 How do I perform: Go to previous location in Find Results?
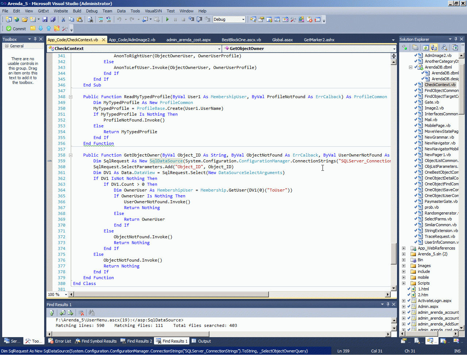tap(62, 313)
